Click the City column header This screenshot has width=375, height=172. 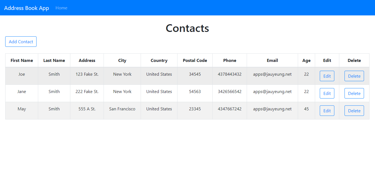pyautogui.click(x=122, y=60)
